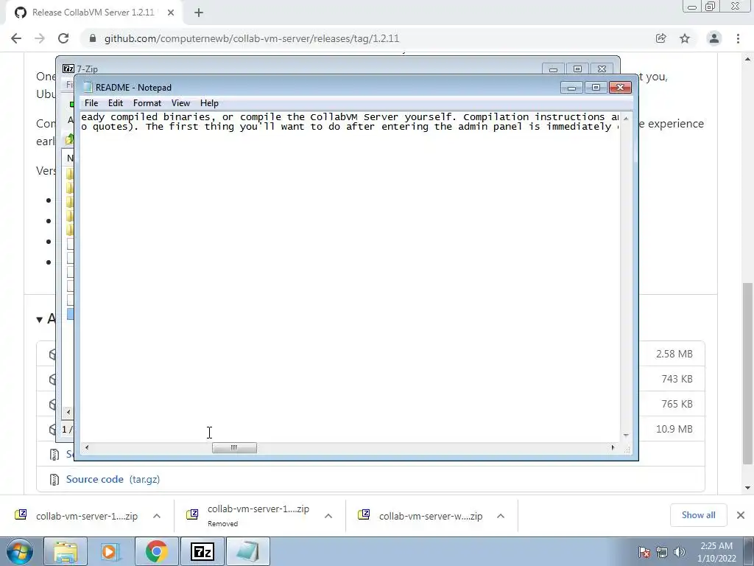
Task: Close the Chrome downloads bar
Action: 741,515
